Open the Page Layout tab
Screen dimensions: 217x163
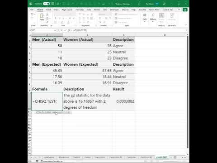point(67,10)
